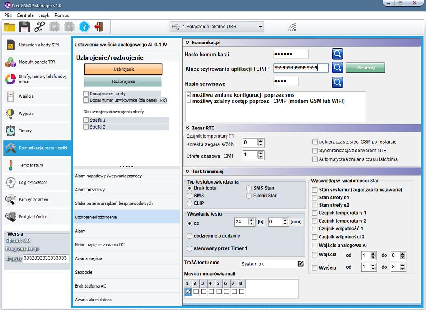The height and width of the screenshot is (310, 426).
Task: Select codziennie o godzinie radio option
Action: point(189,236)
